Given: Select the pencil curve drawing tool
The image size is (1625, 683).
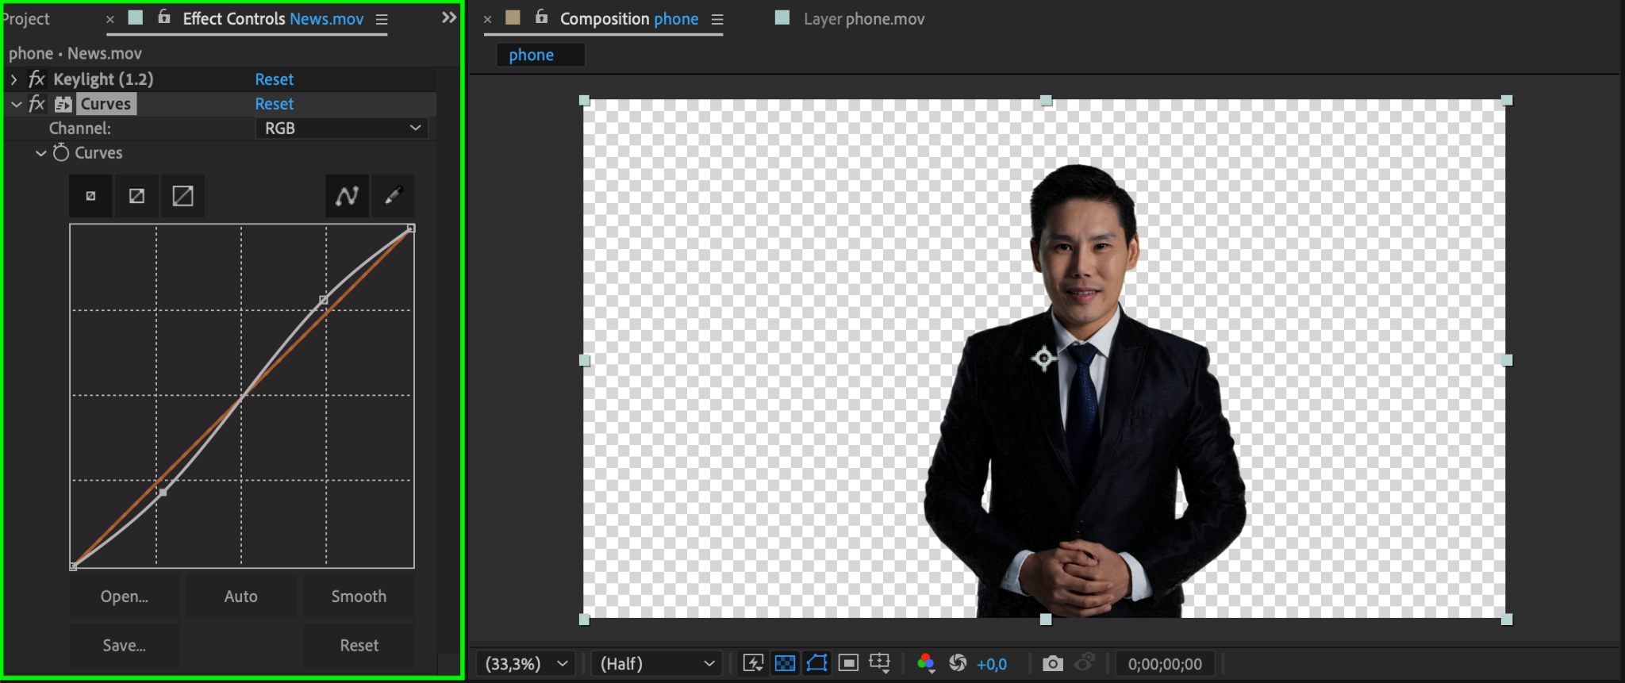Looking at the screenshot, I should pyautogui.click(x=393, y=196).
